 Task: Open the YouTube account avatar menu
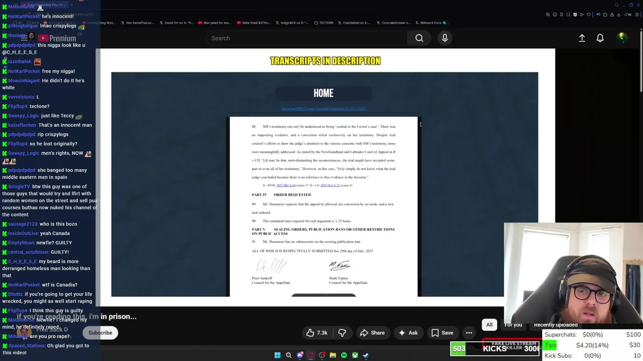[622, 38]
